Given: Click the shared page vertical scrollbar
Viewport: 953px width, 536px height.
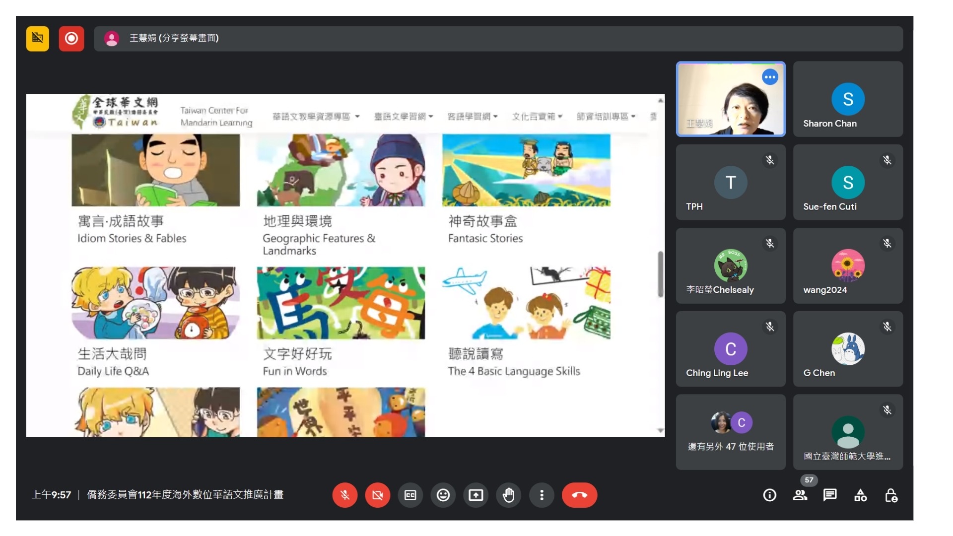Looking at the screenshot, I should coord(660,274).
